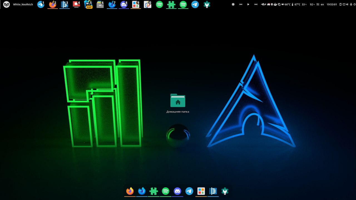Image resolution: width=356 pixels, height=200 pixels.
Task: Open the software store in bottom dock
Action: pos(201,191)
